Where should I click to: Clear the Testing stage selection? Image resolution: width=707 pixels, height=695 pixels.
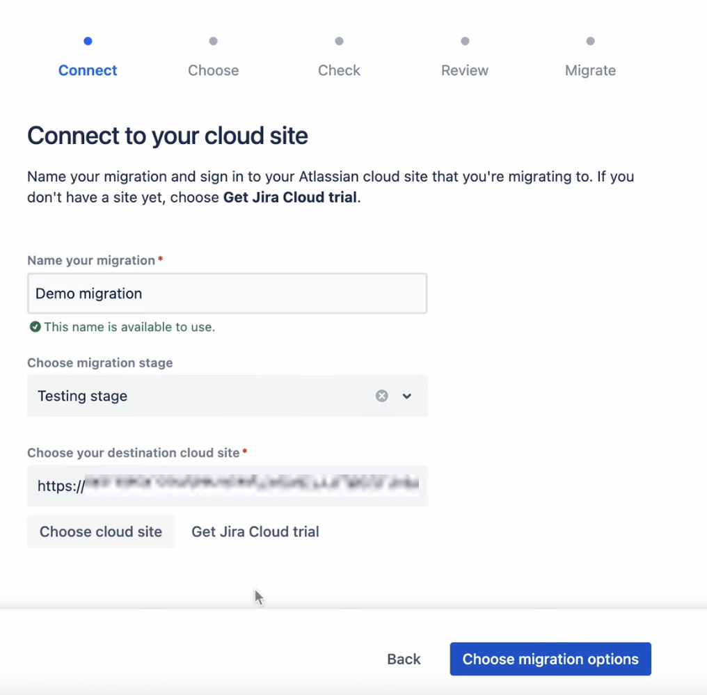coord(381,396)
